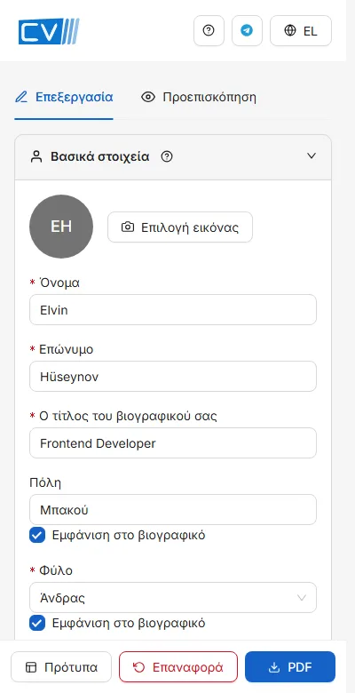Viewport: 355px width, 693px height.
Task: Click help icon next to Βασικά στοιχεία
Action: pyautogui.click(x=167, y=156)
